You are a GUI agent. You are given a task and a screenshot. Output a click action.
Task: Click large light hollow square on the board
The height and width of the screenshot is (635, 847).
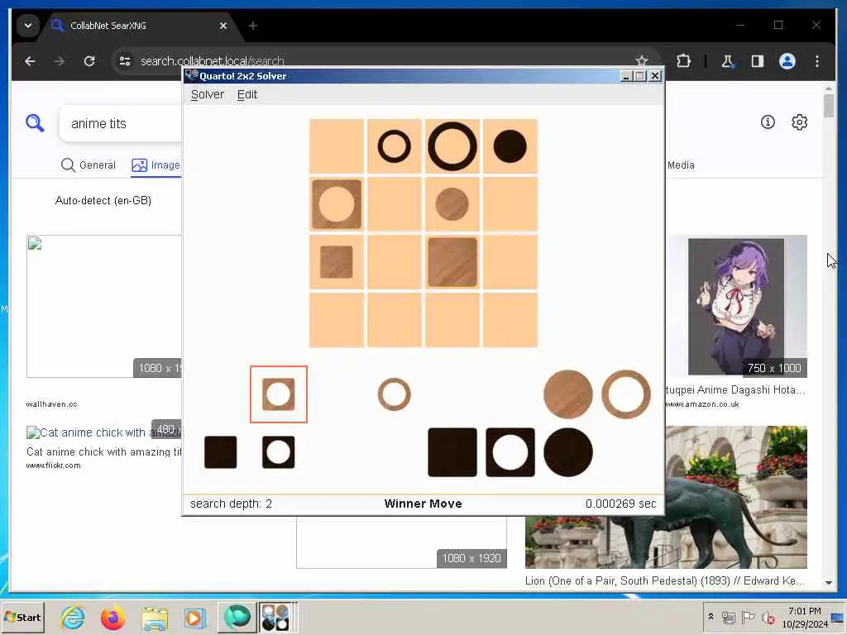(x=336, y=204)
